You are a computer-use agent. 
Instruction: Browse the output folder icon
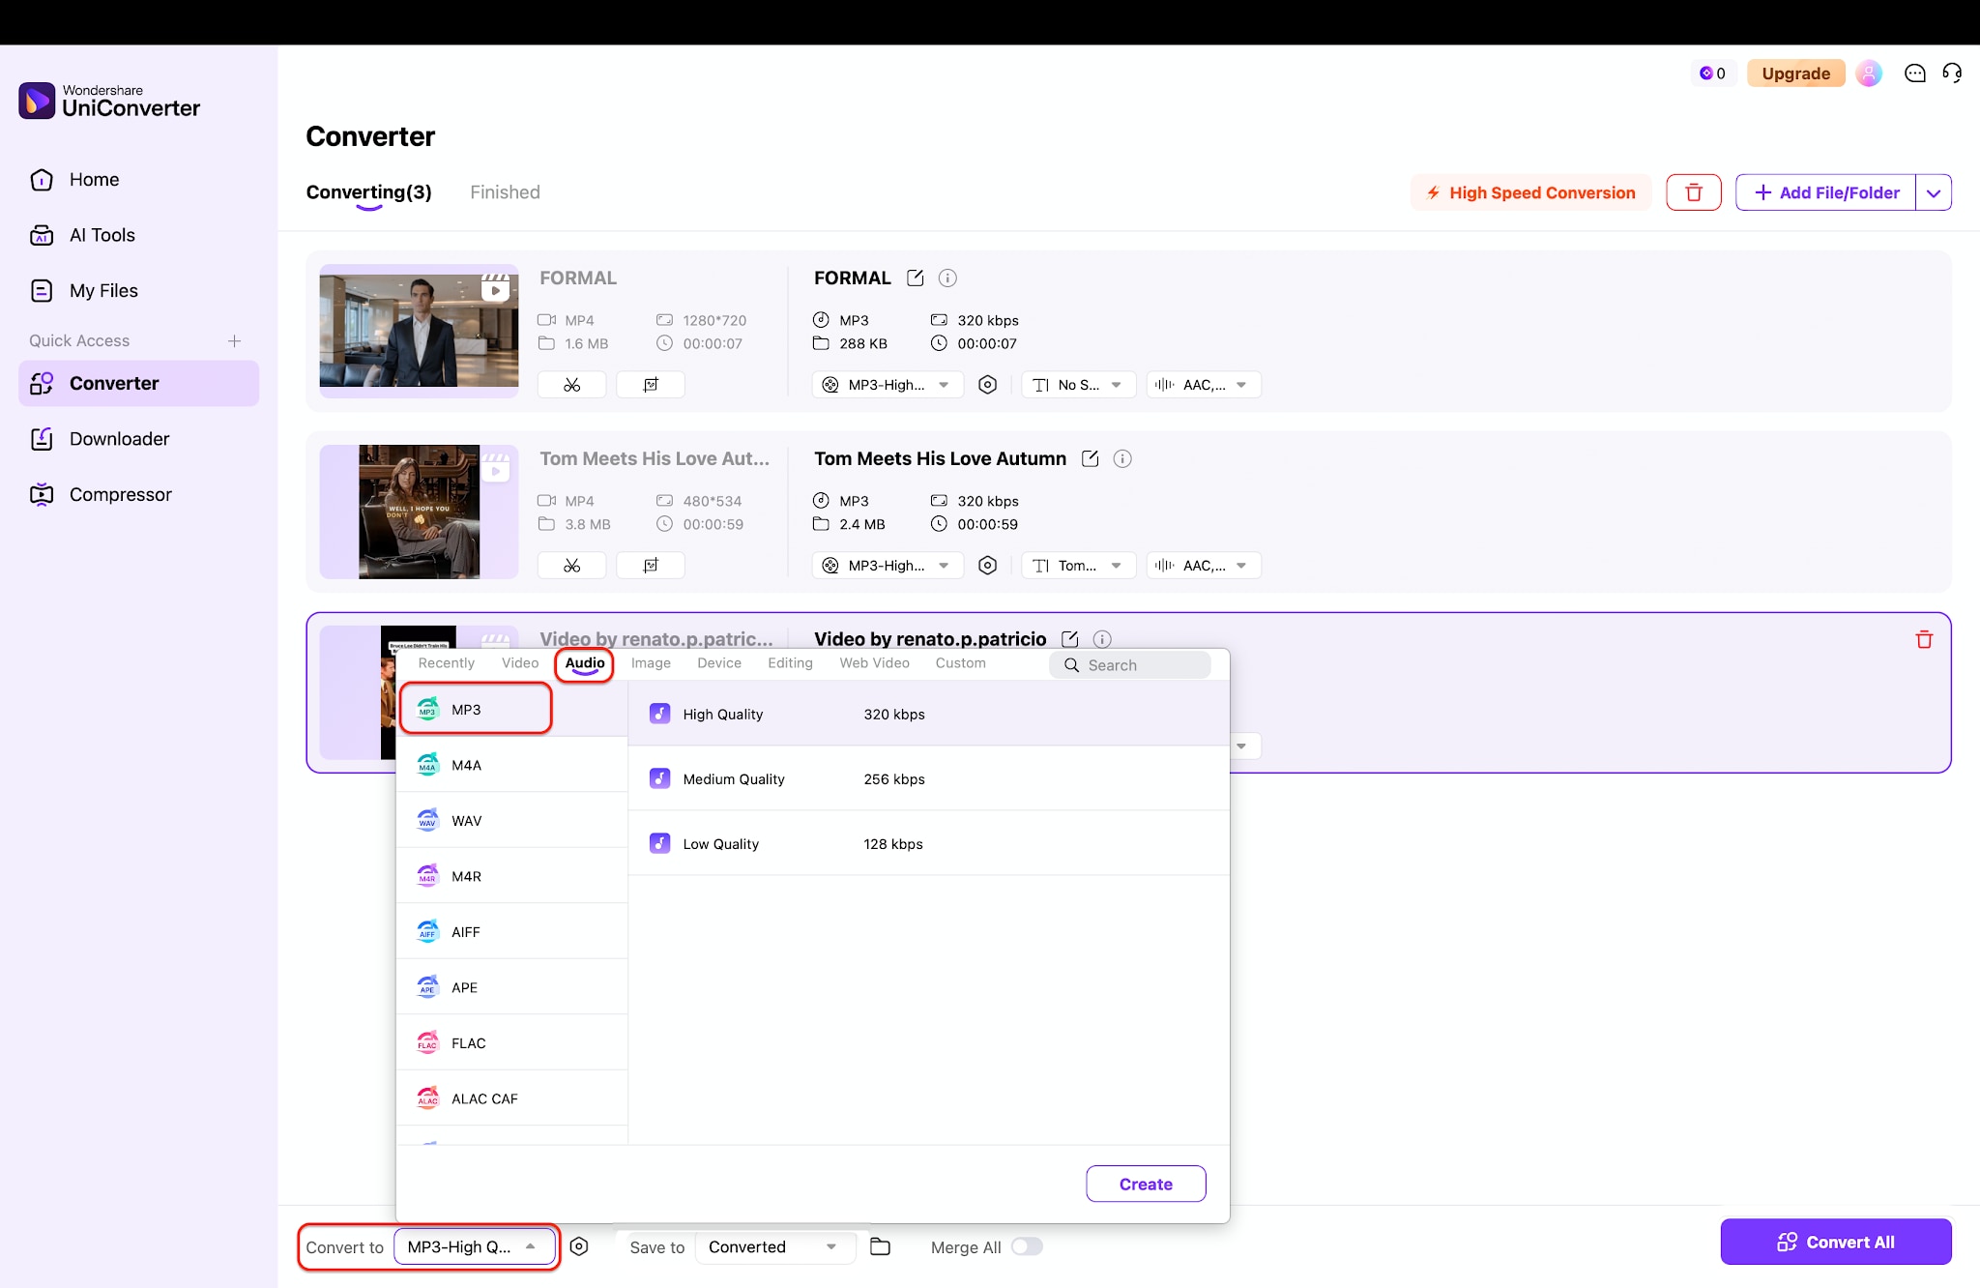click(x=880, y=1246)
